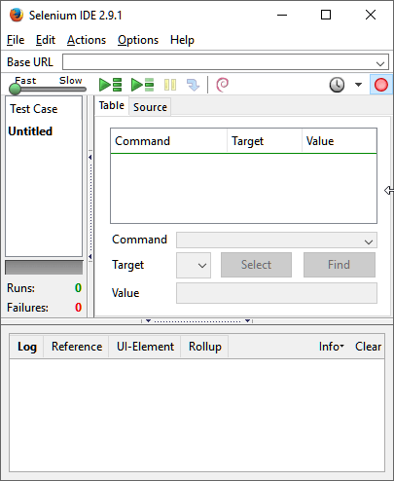This screenshot has height=481, width=394.
Task: Switch to the Source tab
Action: 150,107
